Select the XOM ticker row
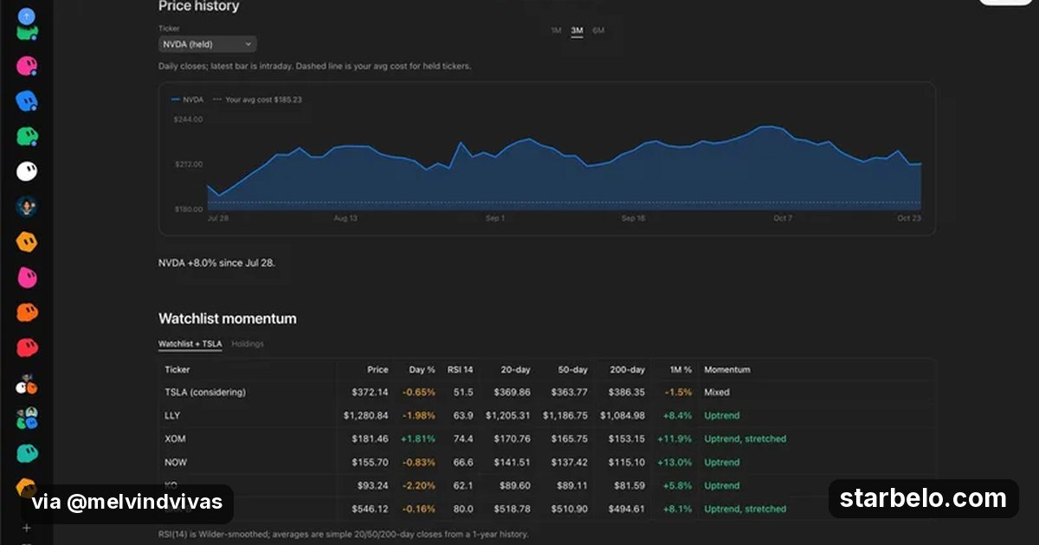This screenshot has width=1039, height=545. pos(547,439)
